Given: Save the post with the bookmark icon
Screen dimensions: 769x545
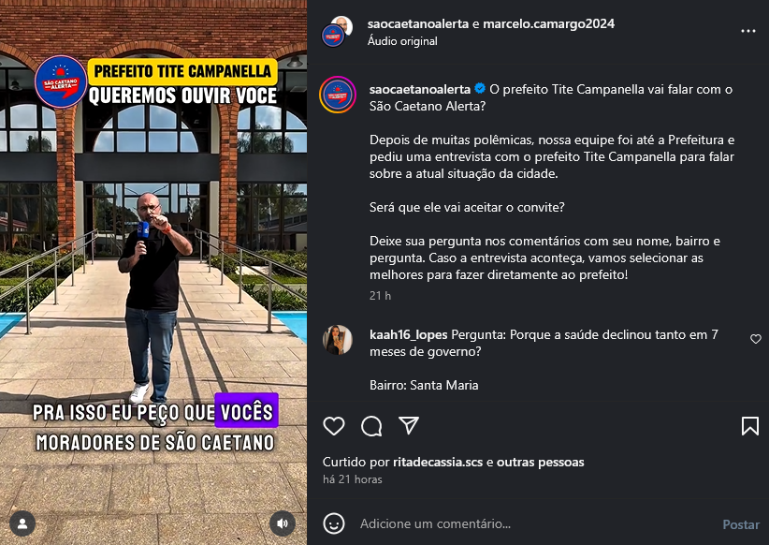Looking at the screenshot, I should point(750,426).
